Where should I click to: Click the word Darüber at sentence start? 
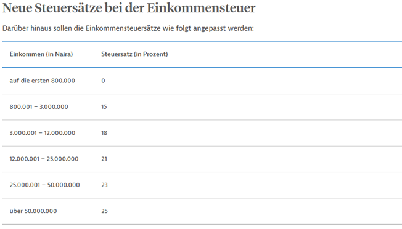(x=15, y=28)
